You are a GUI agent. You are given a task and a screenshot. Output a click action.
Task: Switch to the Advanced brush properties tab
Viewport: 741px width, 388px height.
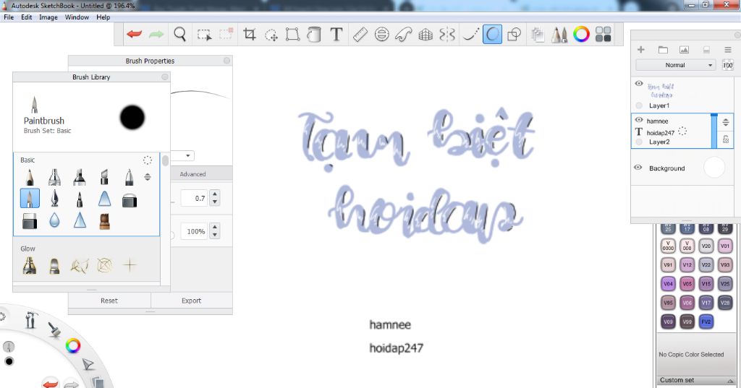[x=192, y=174]
